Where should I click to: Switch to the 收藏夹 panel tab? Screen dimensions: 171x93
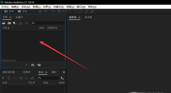click(x=19, y=17)
